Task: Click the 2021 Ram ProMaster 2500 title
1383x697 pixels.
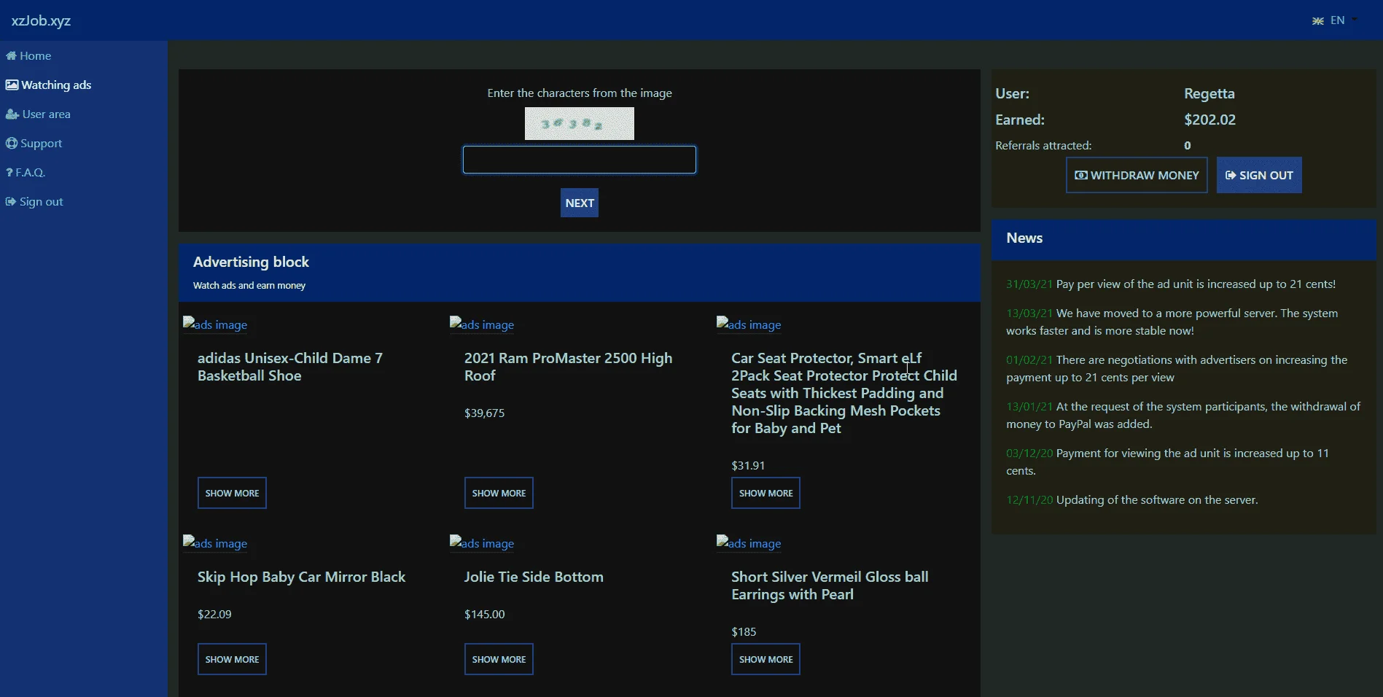Action: tap(569, 367)
